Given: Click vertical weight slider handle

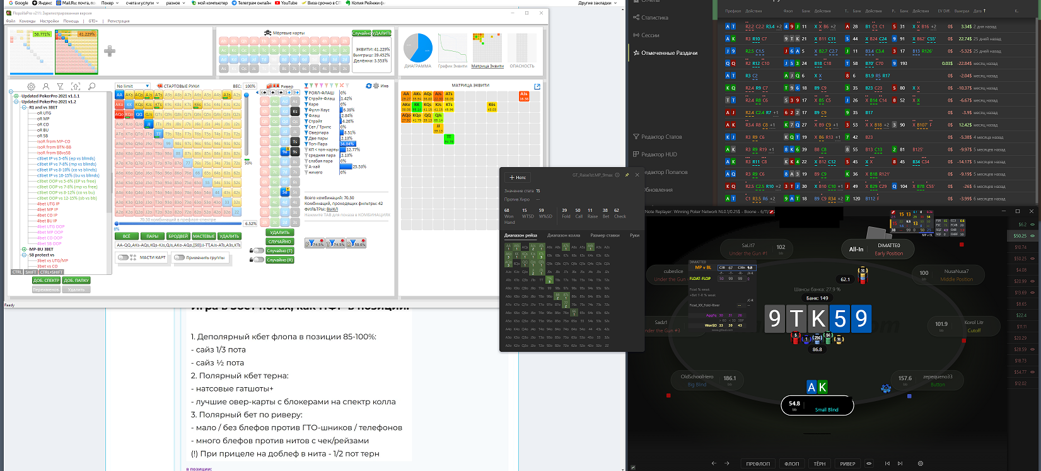Looking at the screenshot, I should click(247, 95).
